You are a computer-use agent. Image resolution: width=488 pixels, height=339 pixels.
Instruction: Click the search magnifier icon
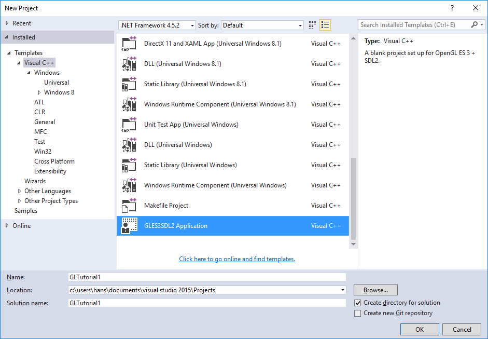475,25
